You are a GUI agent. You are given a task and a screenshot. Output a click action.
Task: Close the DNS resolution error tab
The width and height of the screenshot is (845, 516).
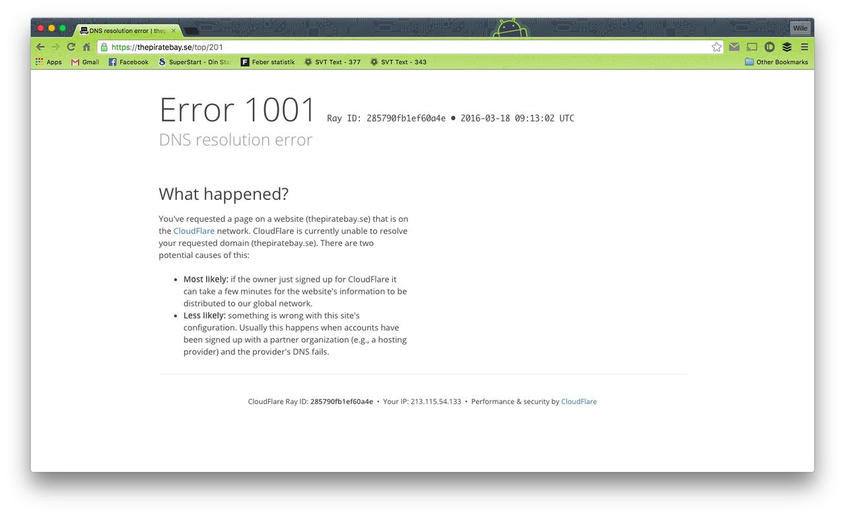point(174,30)
